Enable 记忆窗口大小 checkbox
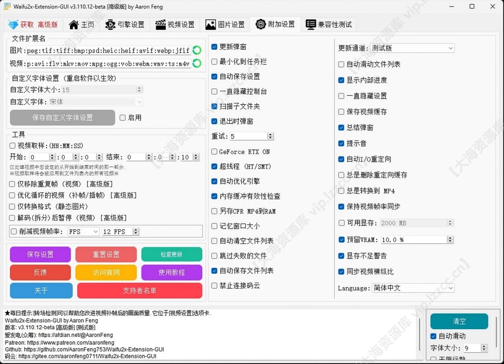This screenshot has height=364, width=504. (x=215, y=226)
